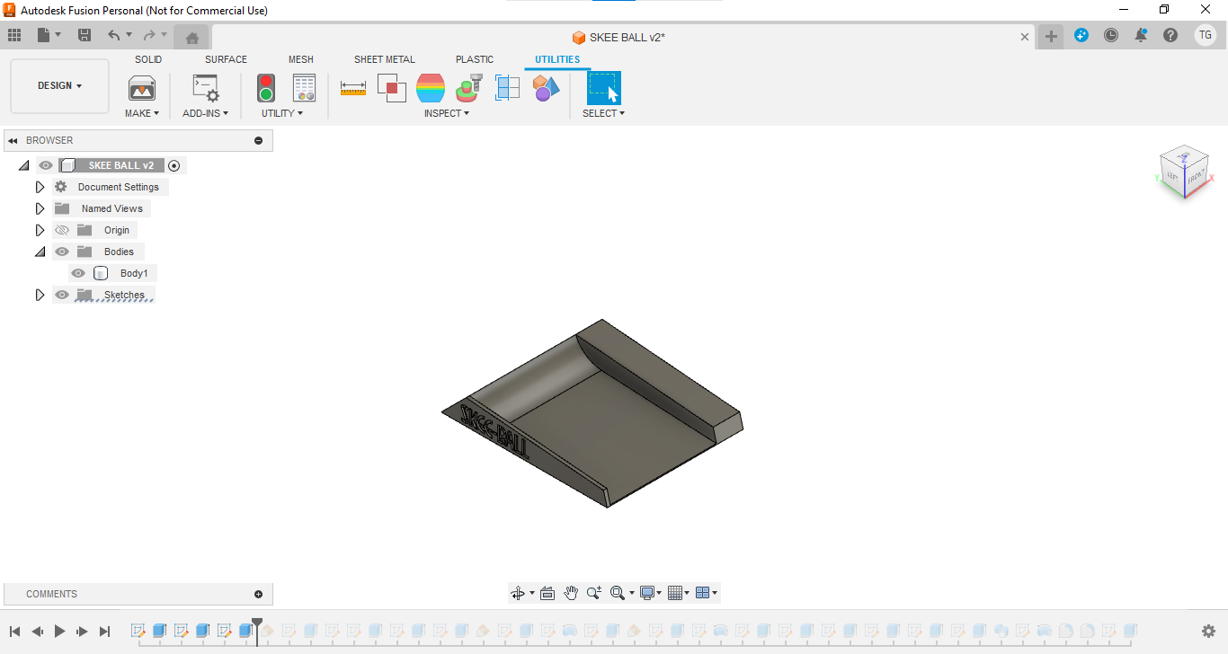1228x654 pixels.
Task: Open the MAKE dropdown menu
Action: tap(142, 113)
